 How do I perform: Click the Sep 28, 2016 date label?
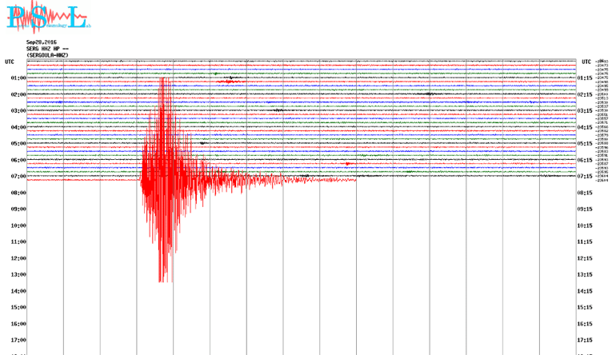[42, 42]
